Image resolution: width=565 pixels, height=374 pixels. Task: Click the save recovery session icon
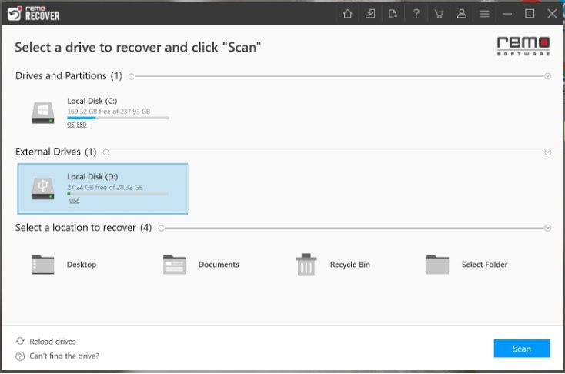coord(393,14)
